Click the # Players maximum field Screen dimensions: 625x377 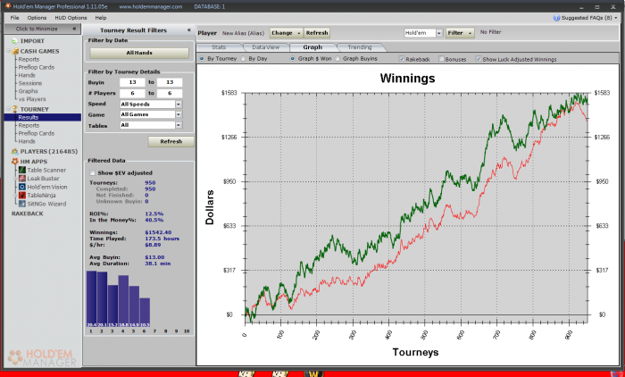(x=170, y=93)
